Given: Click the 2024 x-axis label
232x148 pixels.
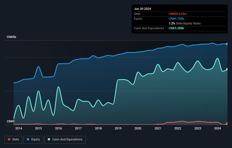Looking at the screenshot, I should pos(218,129).
